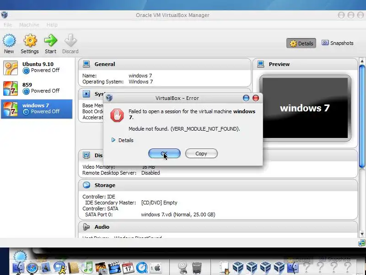Click the General section header

pyautogui.click(x=165, y=64)
